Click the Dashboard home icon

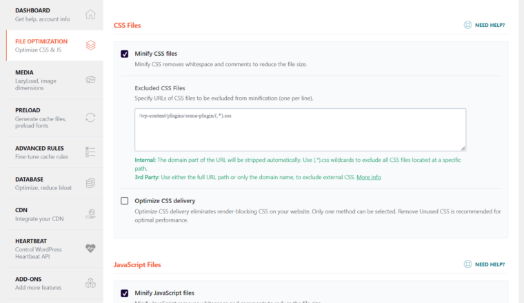click(90, 14)
